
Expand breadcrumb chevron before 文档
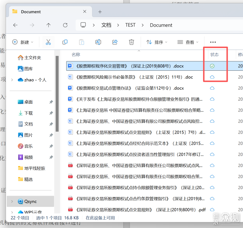click(93, 25)
